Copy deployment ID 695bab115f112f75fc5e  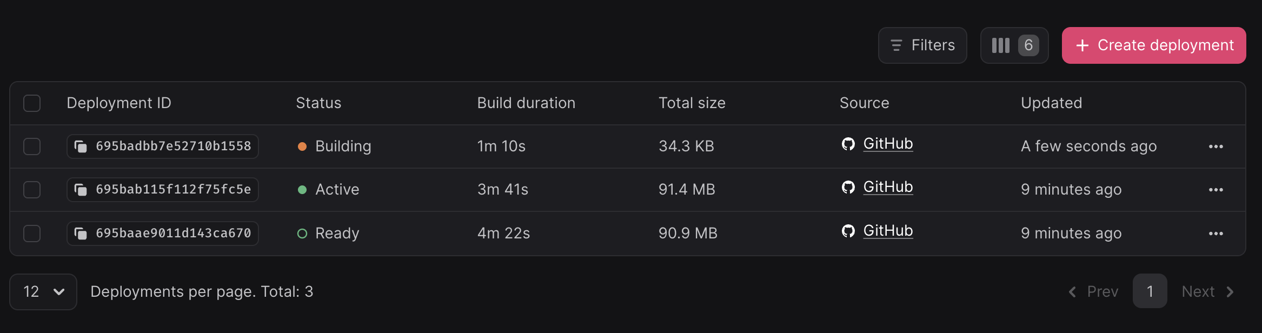(x=81, y=190)
